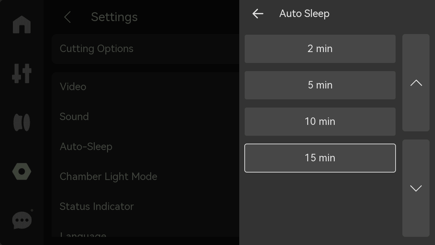Move list down with the down chevron

[x=416, y=188]
